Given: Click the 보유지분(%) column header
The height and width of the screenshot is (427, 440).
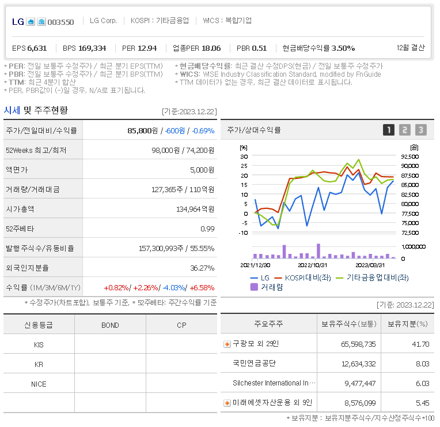Looking at the screenshot, I should (407, 324).
